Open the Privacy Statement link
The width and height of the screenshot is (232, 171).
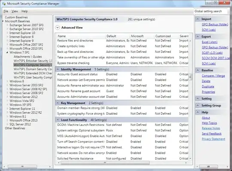[x=214, y=139]
